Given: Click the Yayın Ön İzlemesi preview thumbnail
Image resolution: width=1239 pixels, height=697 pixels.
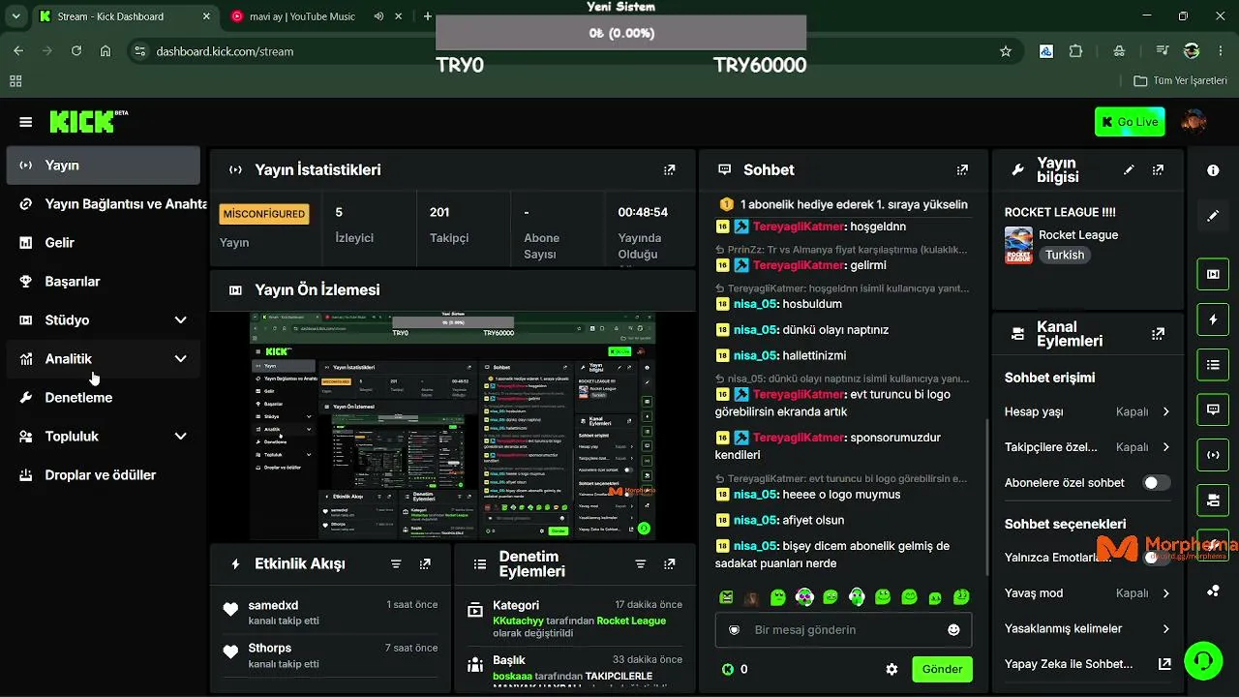Looking at the screenshot, I should coord(453,426).
